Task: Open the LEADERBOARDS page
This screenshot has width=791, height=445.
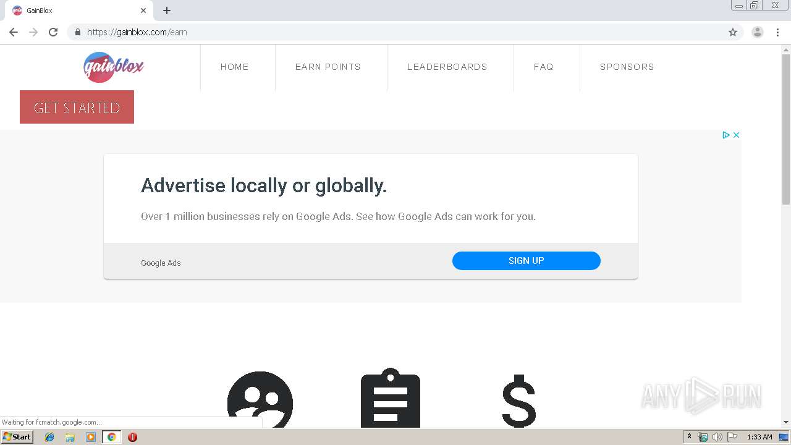Action: pyautogui.click(x=447, y=67)
